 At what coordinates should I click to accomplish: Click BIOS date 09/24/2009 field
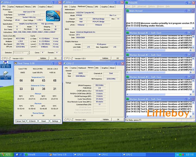pyautogui.click(x=98, y=38)
